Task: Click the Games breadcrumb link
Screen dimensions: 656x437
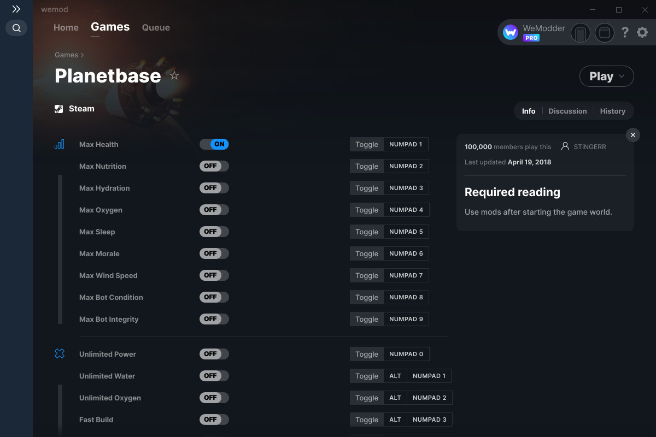Action: [x=66, y=55]
